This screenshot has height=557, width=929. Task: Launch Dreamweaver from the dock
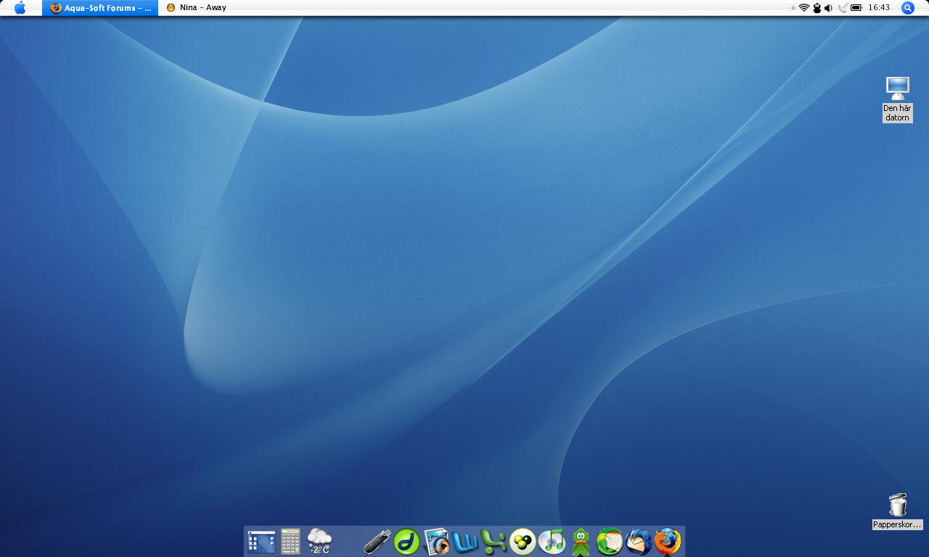click(406, 541)
